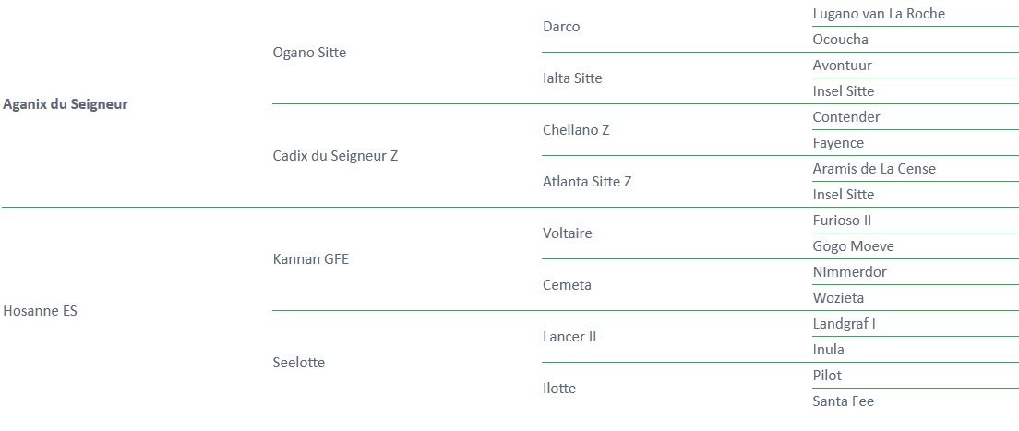Select Ilotte ancestor
The height and width of the screenshot is (431, 1019).
click(x=559, y=389)
